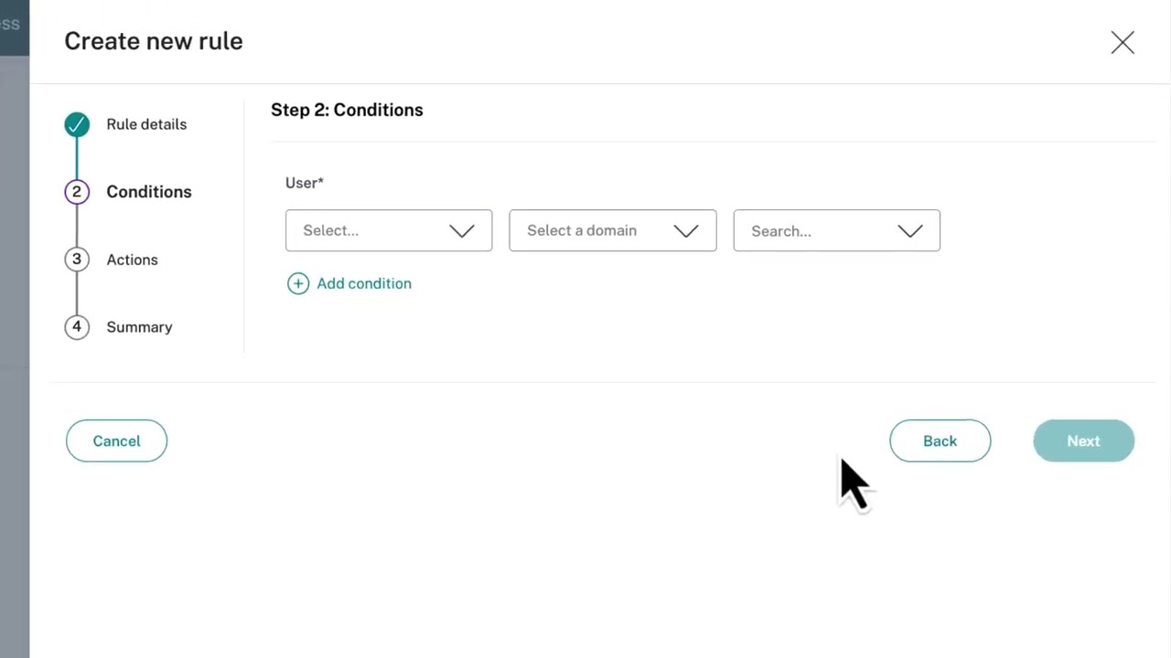
Task: Close the Create new rule dialog
Action: 1123,42
